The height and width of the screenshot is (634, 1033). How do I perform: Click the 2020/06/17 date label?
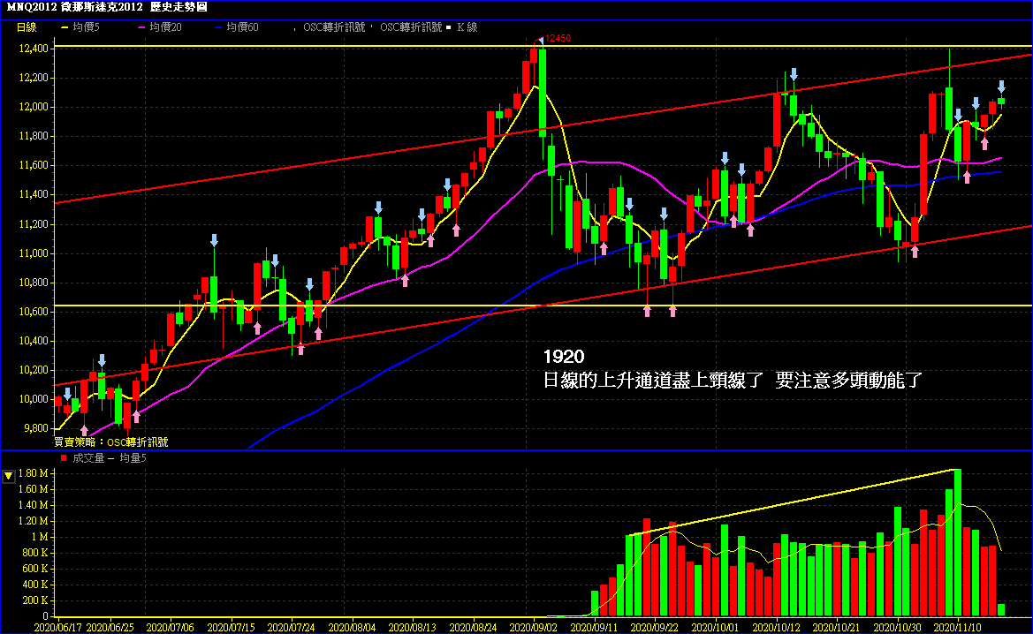tap(58, 628)
